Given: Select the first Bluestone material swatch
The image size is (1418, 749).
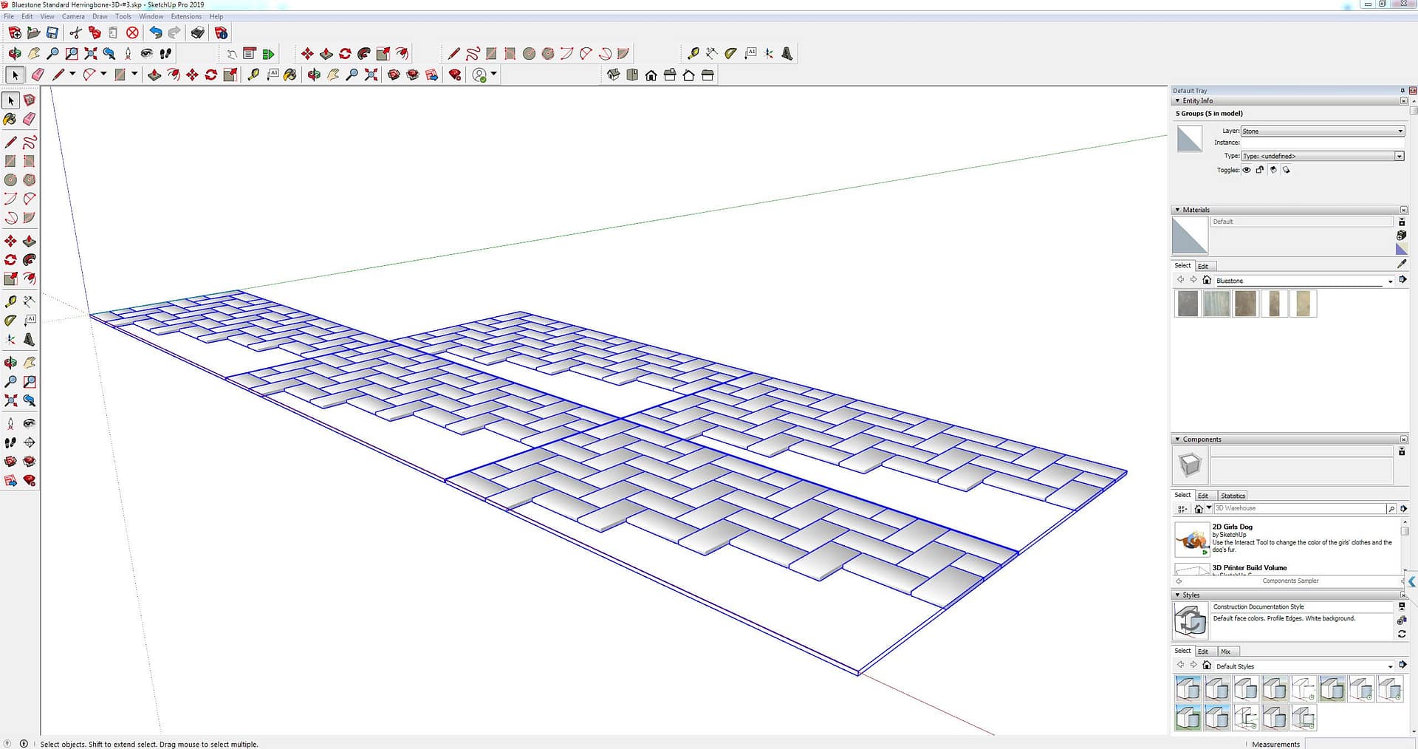Looking at the screenshot, I should pyautogui.click(x=1188, y=304).
